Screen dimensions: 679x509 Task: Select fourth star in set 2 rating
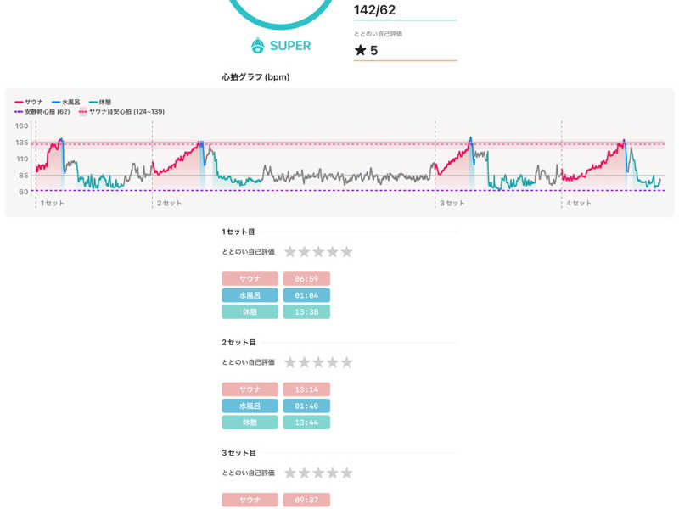coord(333,362)
